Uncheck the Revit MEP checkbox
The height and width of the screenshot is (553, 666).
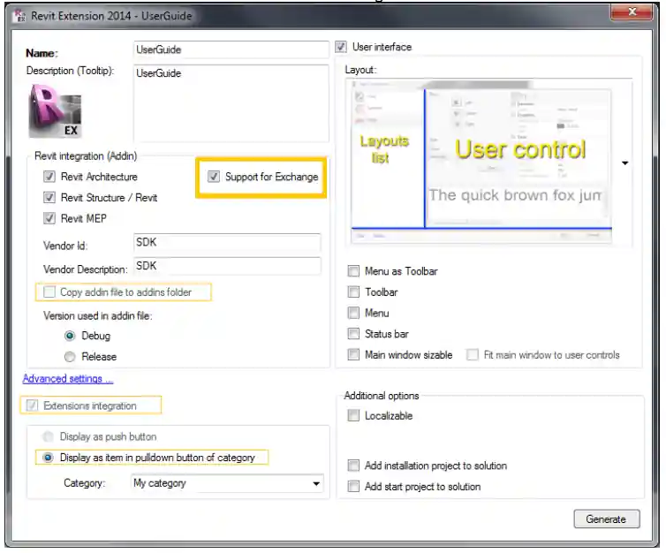[x=49, y=218]
